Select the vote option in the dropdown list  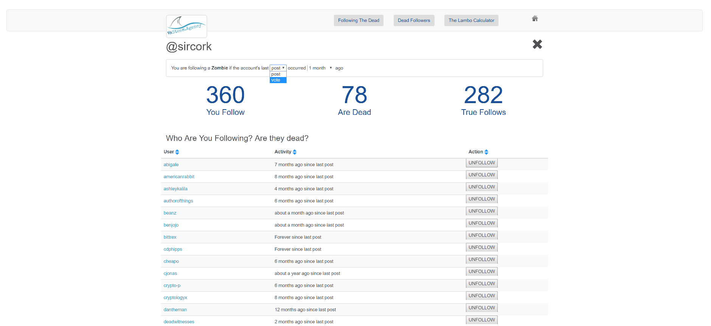tap(278, 80)
